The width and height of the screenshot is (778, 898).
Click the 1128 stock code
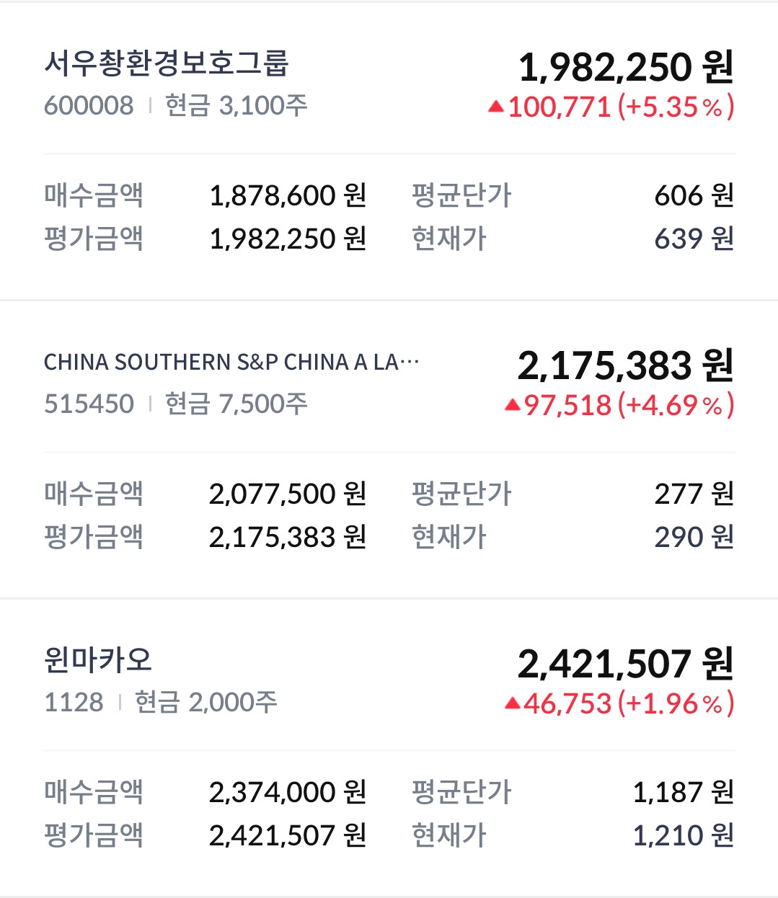tap(74, 702)
